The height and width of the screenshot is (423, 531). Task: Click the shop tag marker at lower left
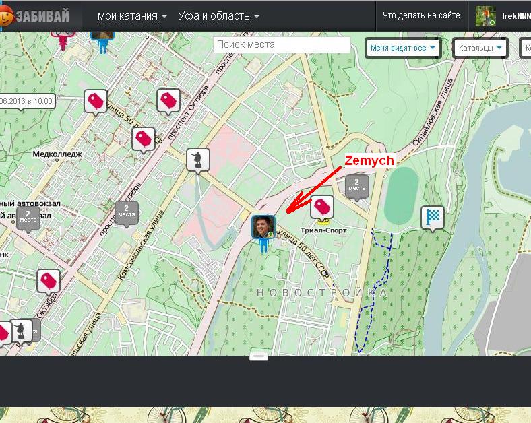tap(49, 281)
